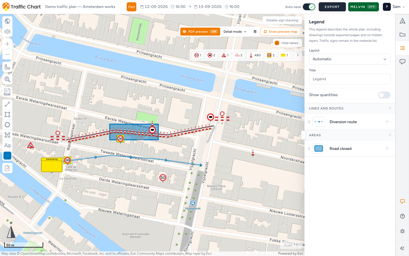The width and height of the screenshot is (409, 256).
Task: Remove Road closed from legend
Action: pos(387,148)
